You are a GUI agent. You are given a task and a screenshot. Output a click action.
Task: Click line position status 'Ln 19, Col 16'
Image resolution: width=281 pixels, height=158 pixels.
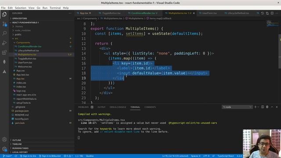(175, 156)
